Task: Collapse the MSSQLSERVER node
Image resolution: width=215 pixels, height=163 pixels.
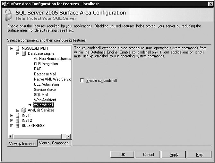Action: point(12,48)
